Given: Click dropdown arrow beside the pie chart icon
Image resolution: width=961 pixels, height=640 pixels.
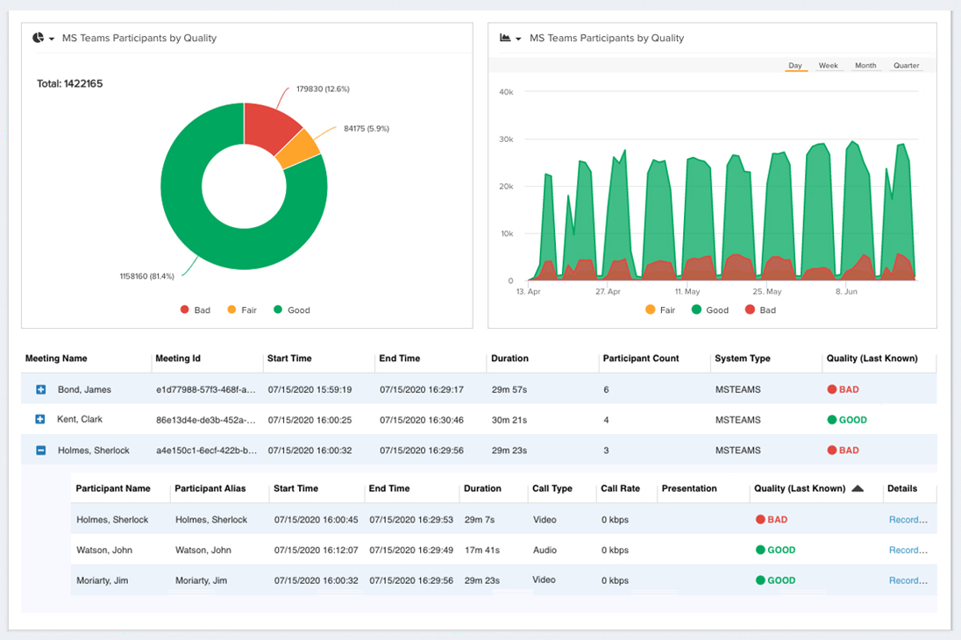Looking at the screenshot, I should [52, 39].
